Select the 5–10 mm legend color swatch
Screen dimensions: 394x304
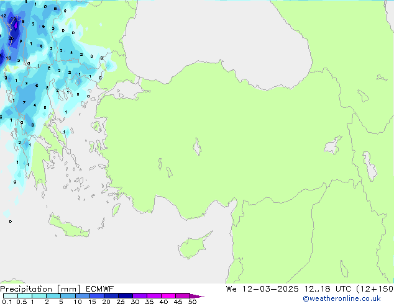tap(68, 296)
